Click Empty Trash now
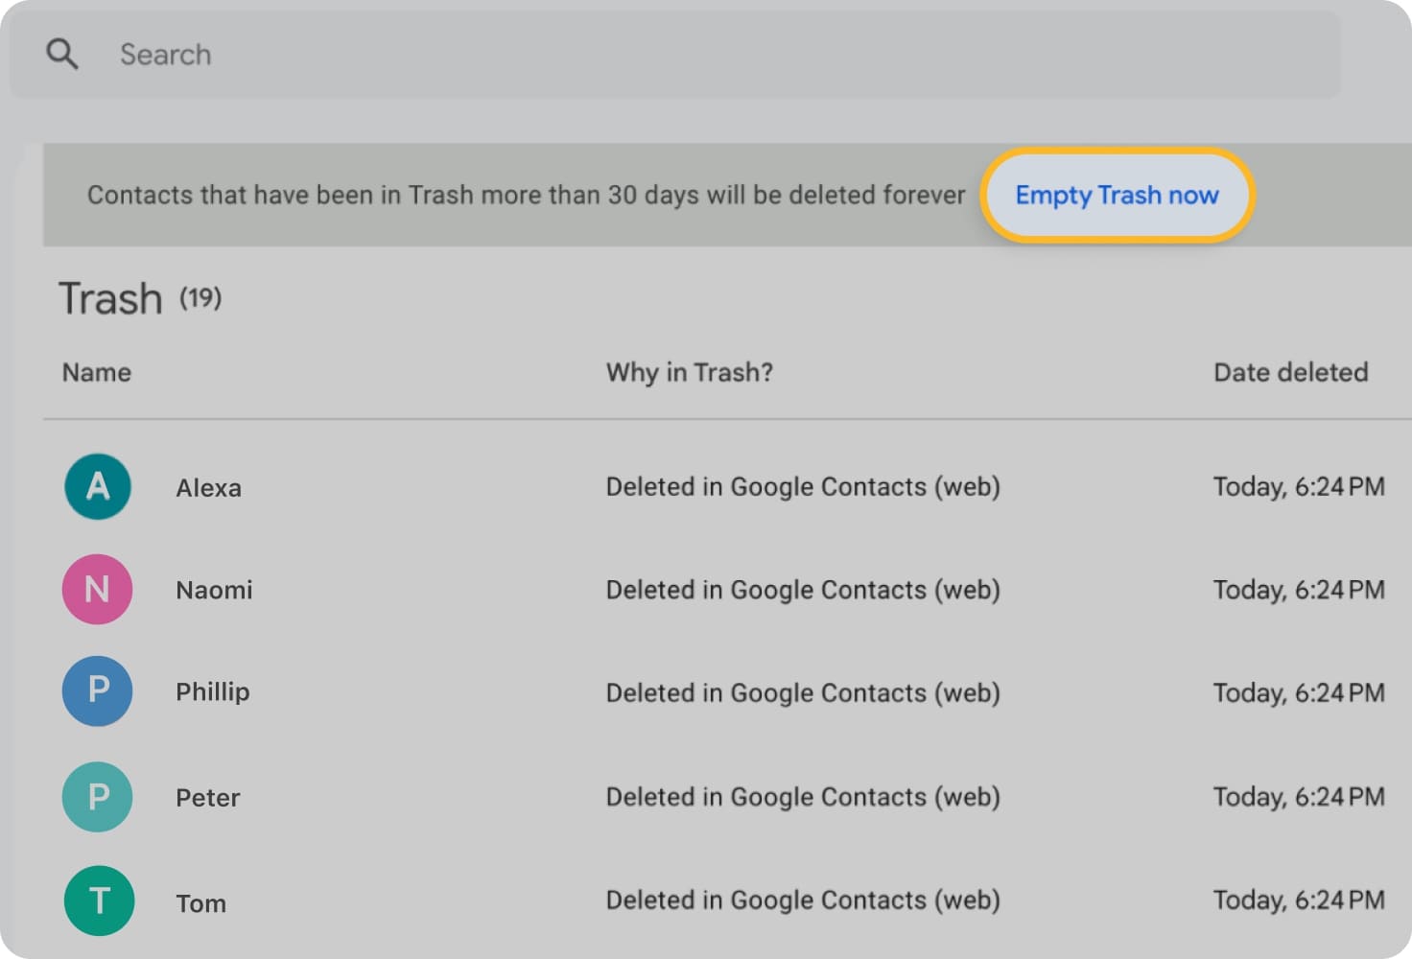The width and height of the screenshot is (1412, 959). click(x=1116, y=195)
